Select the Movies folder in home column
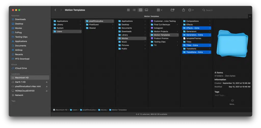The image size is (261, 128). click(x=132, y=38)
